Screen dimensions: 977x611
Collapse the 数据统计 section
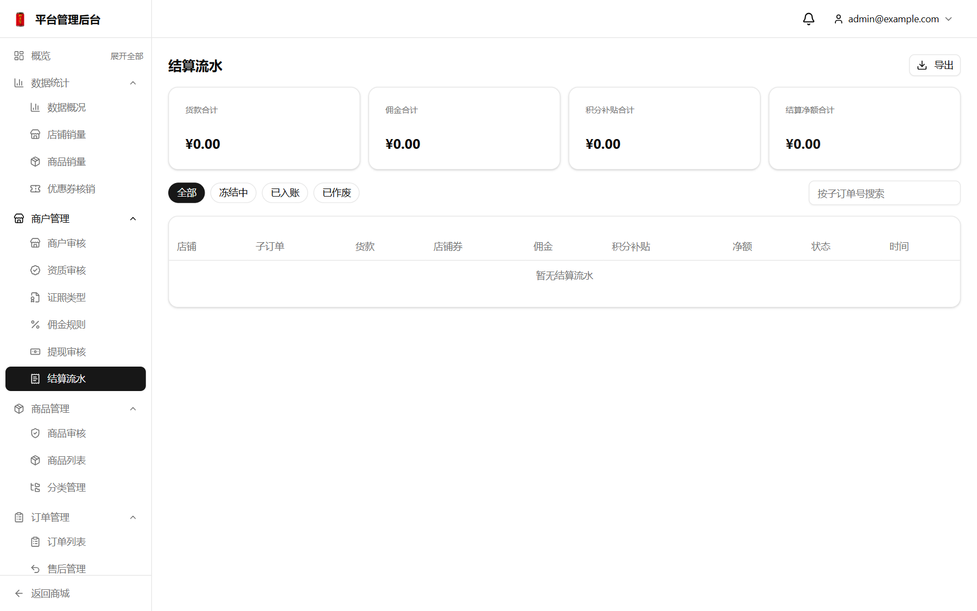133,83
